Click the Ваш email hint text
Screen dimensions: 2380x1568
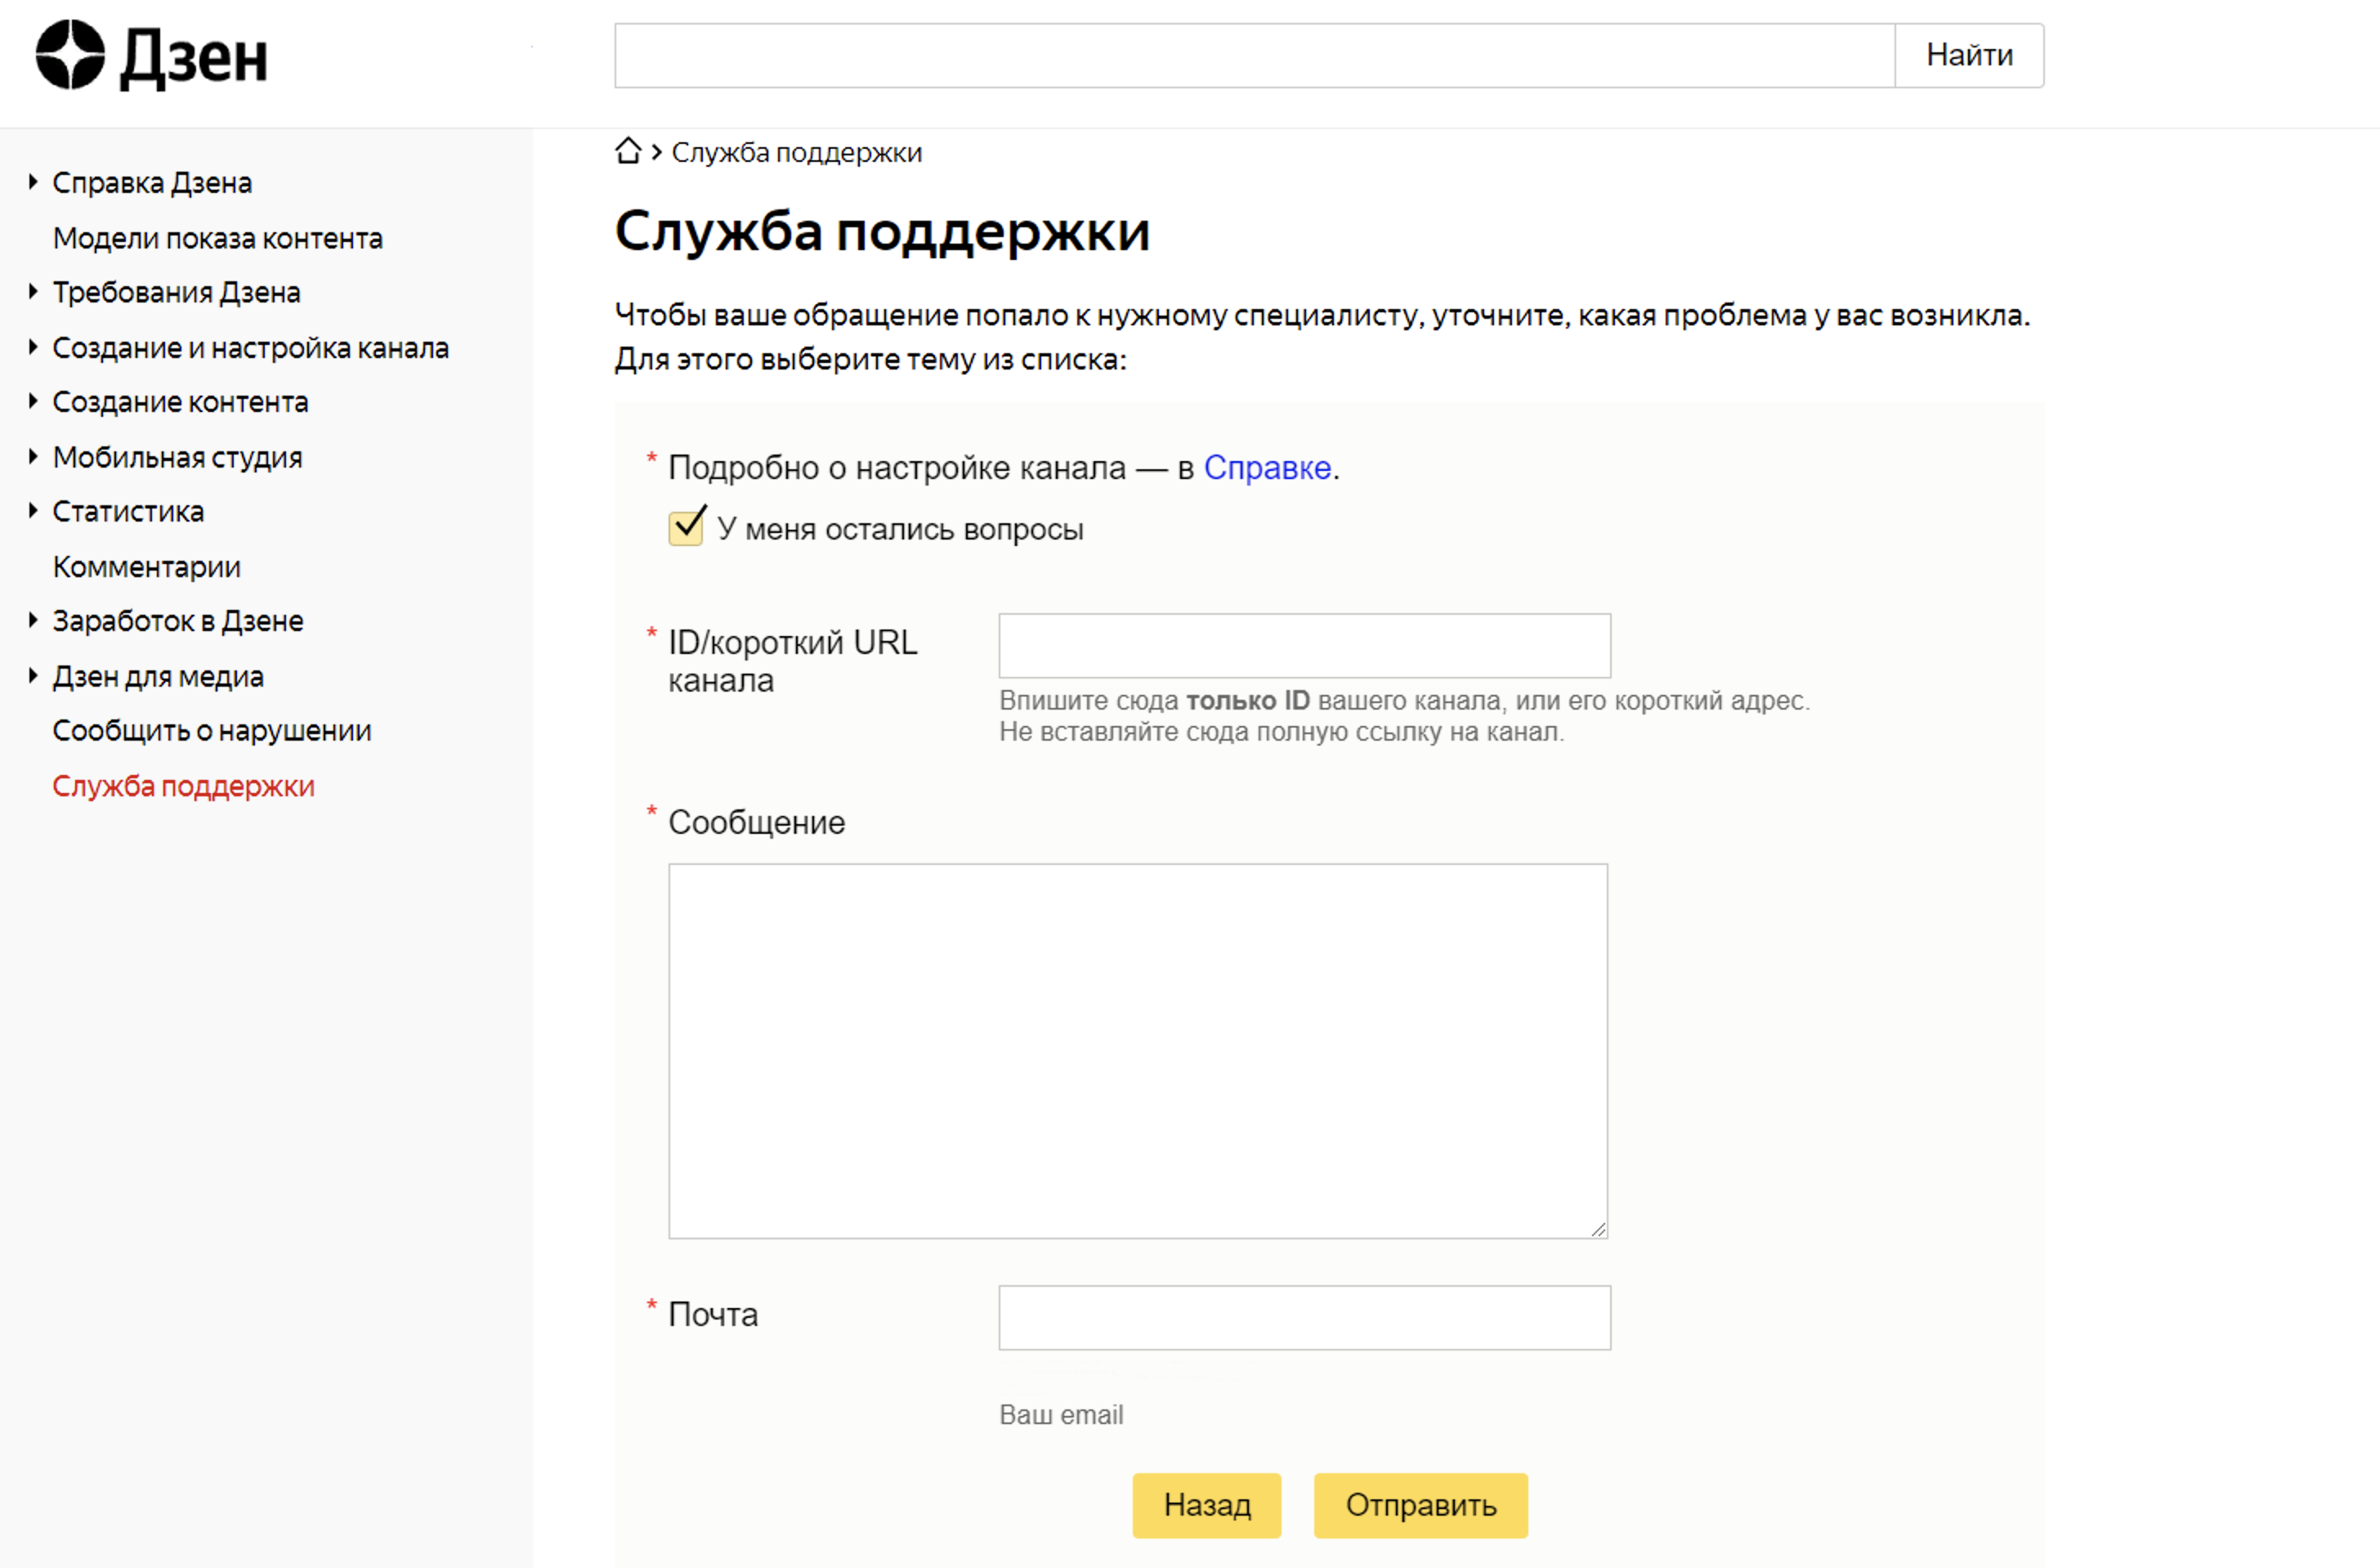click(1061, 1415)
